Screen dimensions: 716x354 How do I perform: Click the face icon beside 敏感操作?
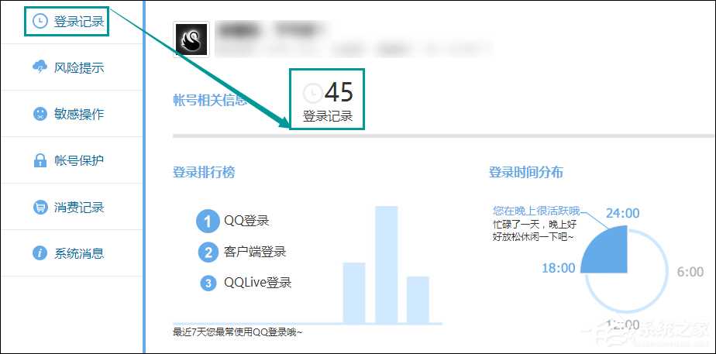[40, 114]
